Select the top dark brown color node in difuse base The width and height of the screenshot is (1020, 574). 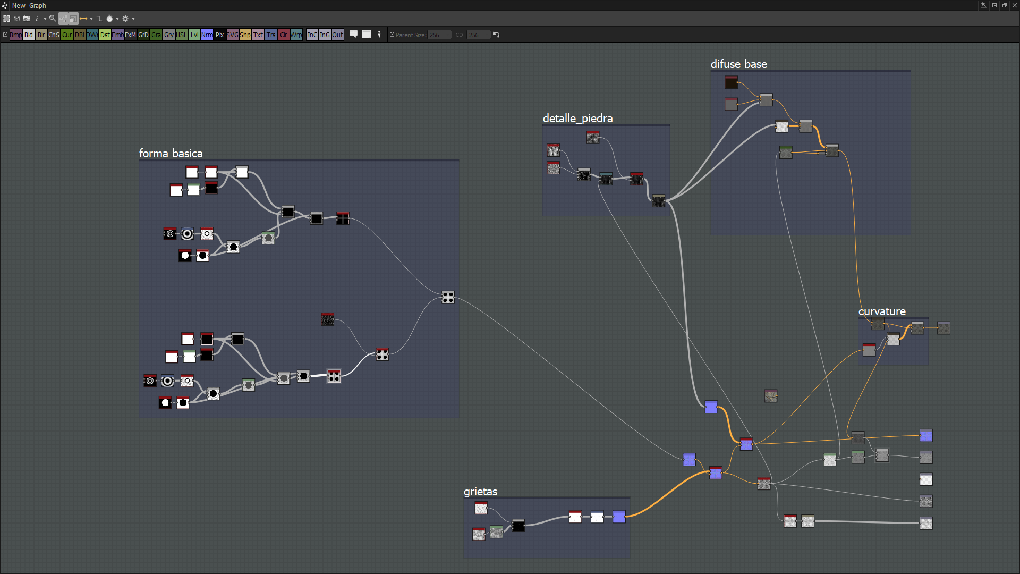(x=732, y=82)
